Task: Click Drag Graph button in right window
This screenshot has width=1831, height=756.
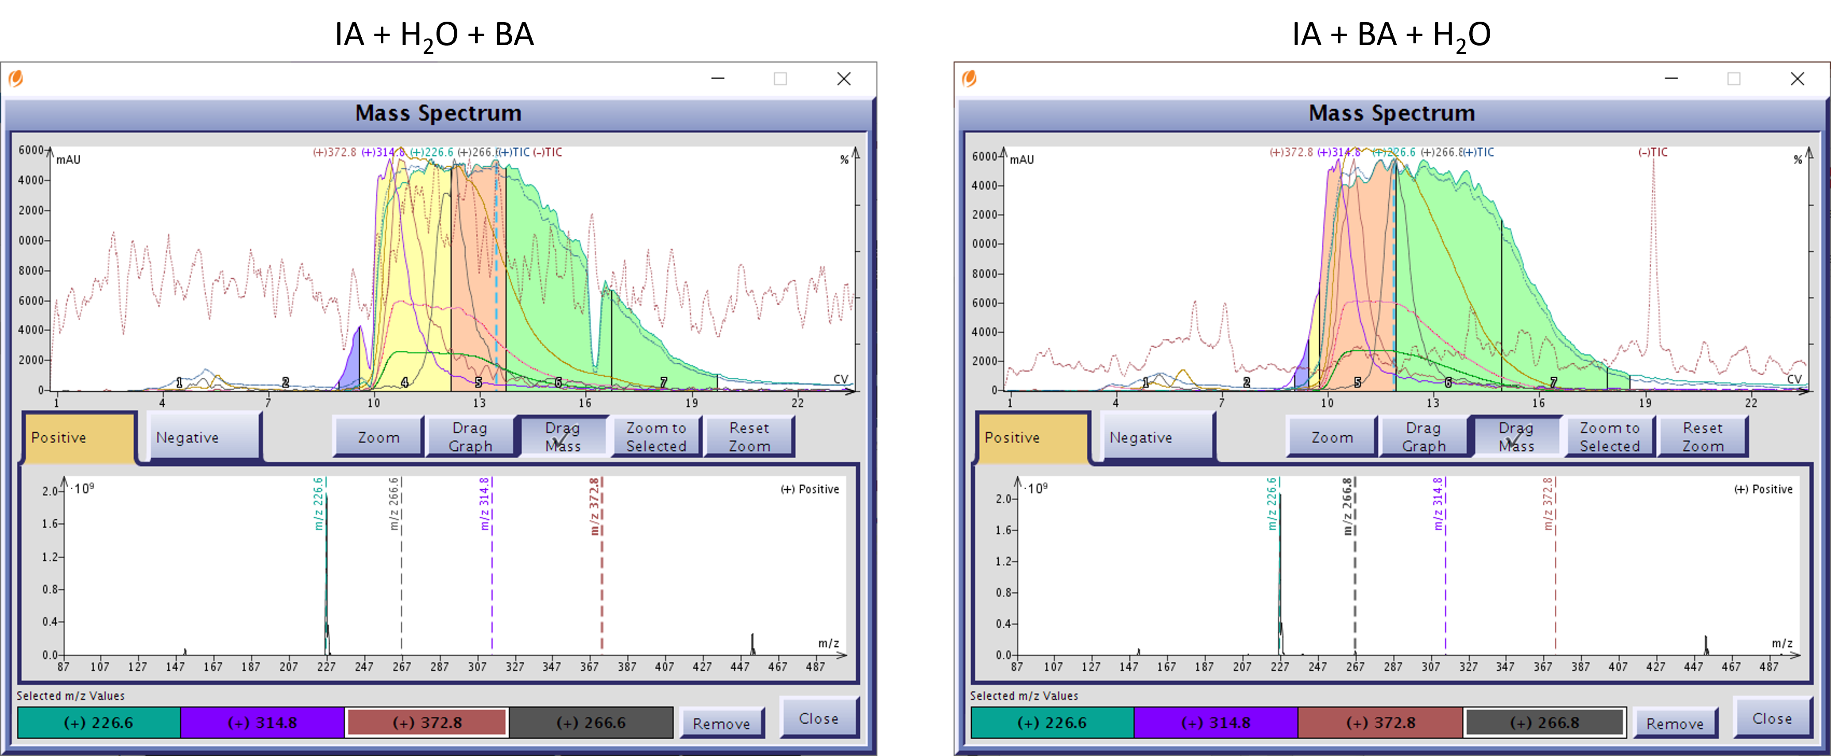Action: point(1425,437)
